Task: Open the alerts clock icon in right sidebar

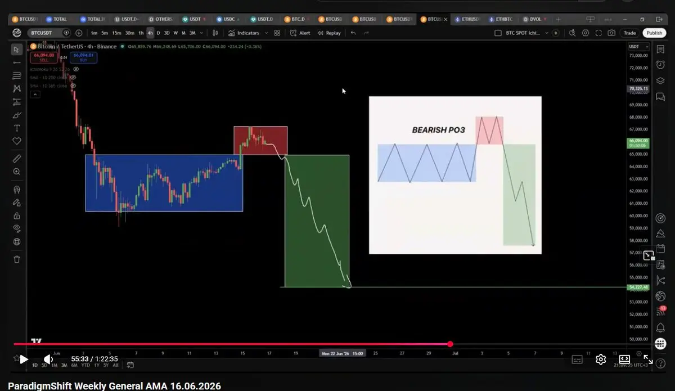Action: (660, 65)
